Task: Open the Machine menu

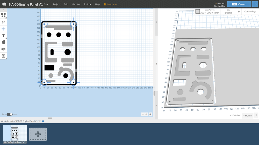Action: click(76, 4)
